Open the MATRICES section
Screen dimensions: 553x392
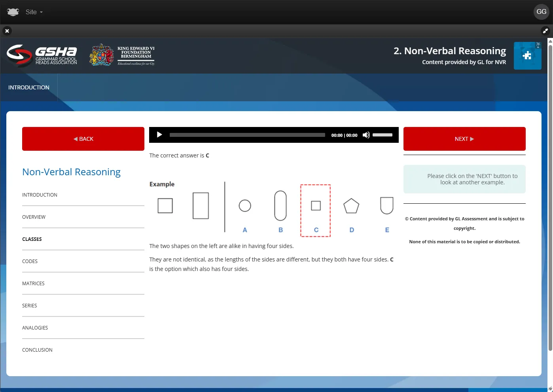34,284
